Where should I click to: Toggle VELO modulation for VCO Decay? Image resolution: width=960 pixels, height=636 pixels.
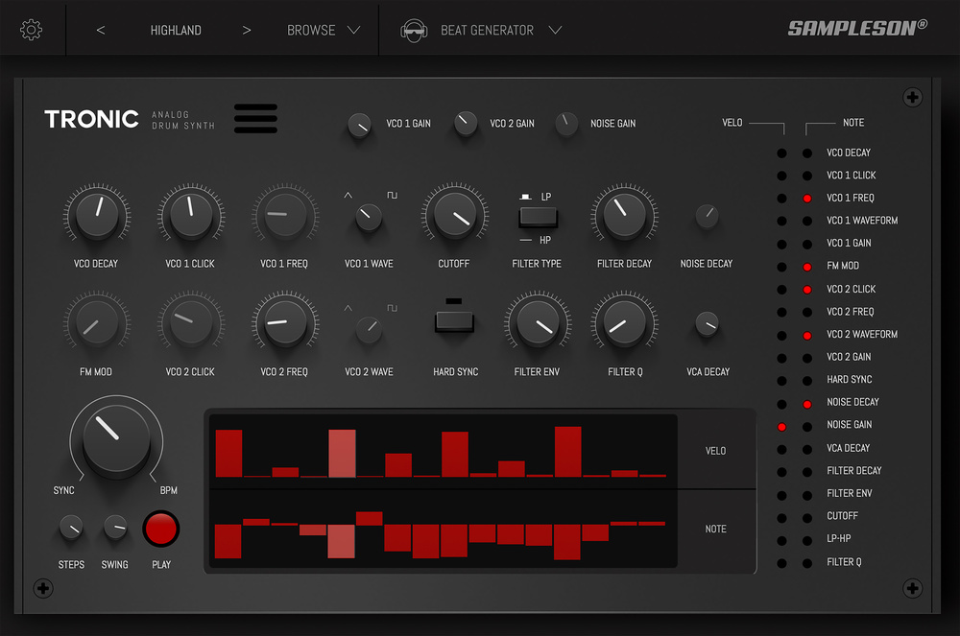tap(781, 153)
